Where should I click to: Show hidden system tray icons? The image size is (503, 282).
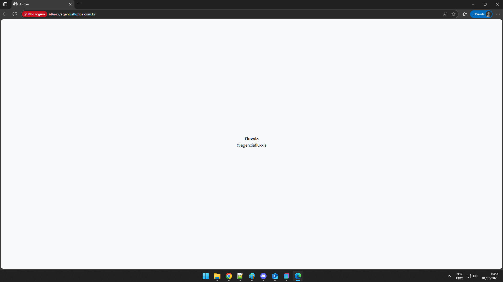[449, 276]
